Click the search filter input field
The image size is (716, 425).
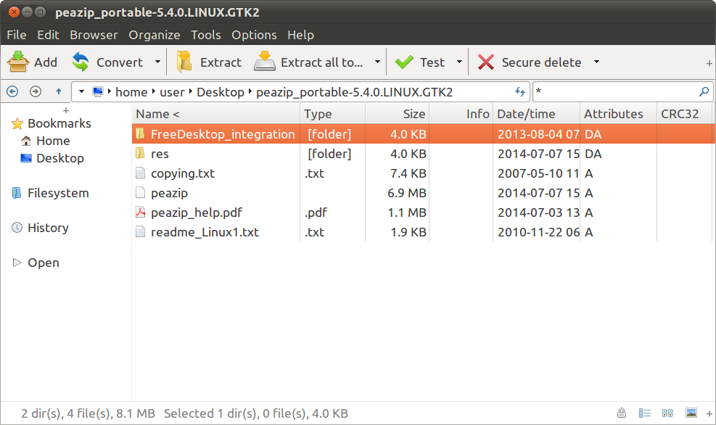pyautogui.click(x=616, y=92)
